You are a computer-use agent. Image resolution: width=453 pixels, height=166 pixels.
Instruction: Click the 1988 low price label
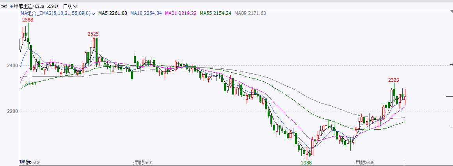pyautogui.click(x=306, y=162)
